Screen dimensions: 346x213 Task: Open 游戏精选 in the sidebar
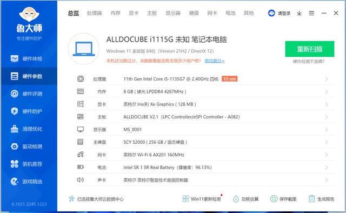[x=26, y=182]
